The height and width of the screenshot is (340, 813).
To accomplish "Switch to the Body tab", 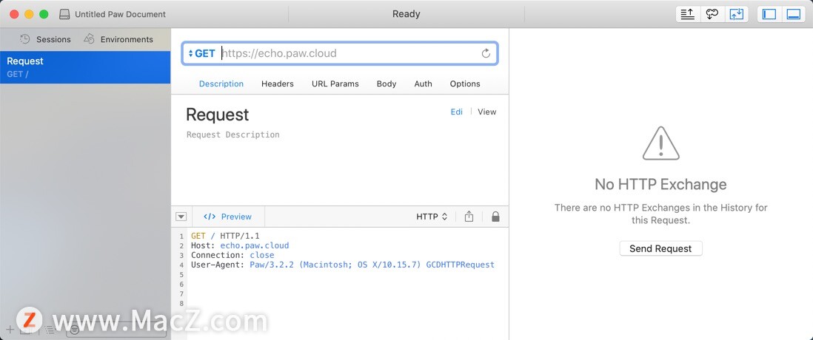I will pyautogui.click(x=387, y=84).
